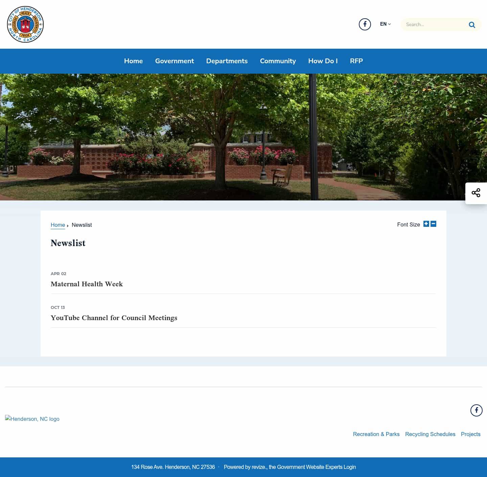Click the Facebook icon in the footer
This screenshot has width=487, height=477.
pyautogui.click(x=476, y=410)
